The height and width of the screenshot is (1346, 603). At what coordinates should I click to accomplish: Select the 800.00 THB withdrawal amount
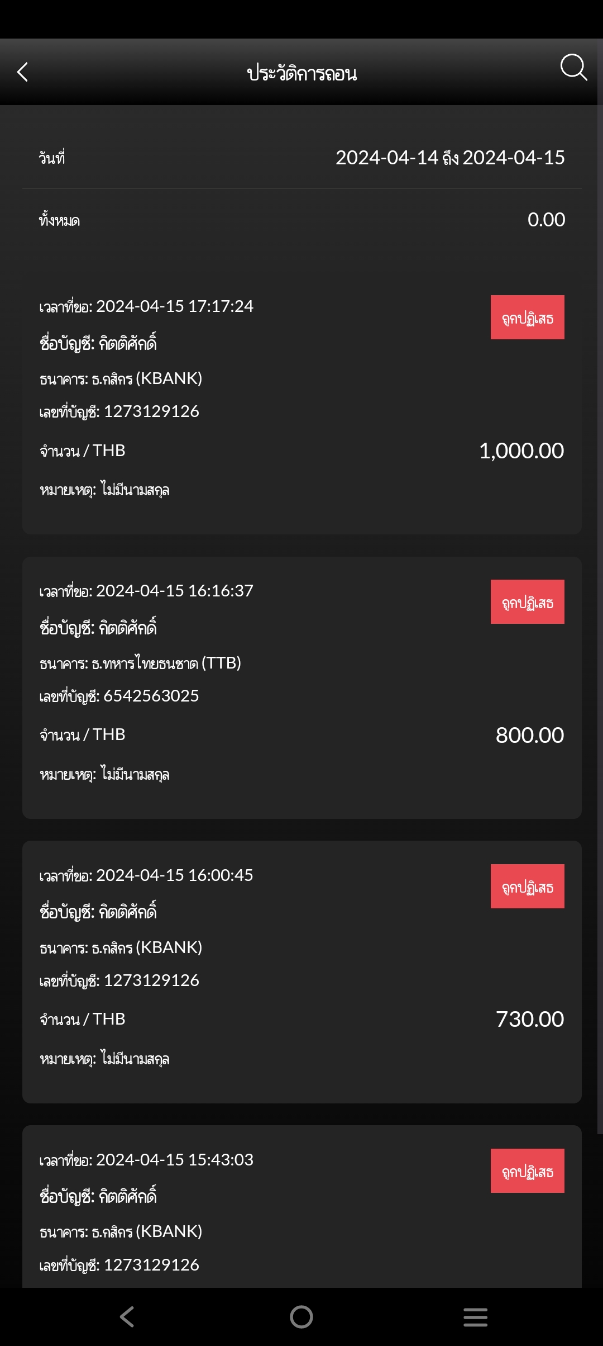tap(529, 736)
